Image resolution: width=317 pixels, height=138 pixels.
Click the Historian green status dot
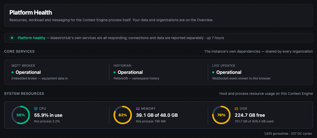[x=115, y=72]
